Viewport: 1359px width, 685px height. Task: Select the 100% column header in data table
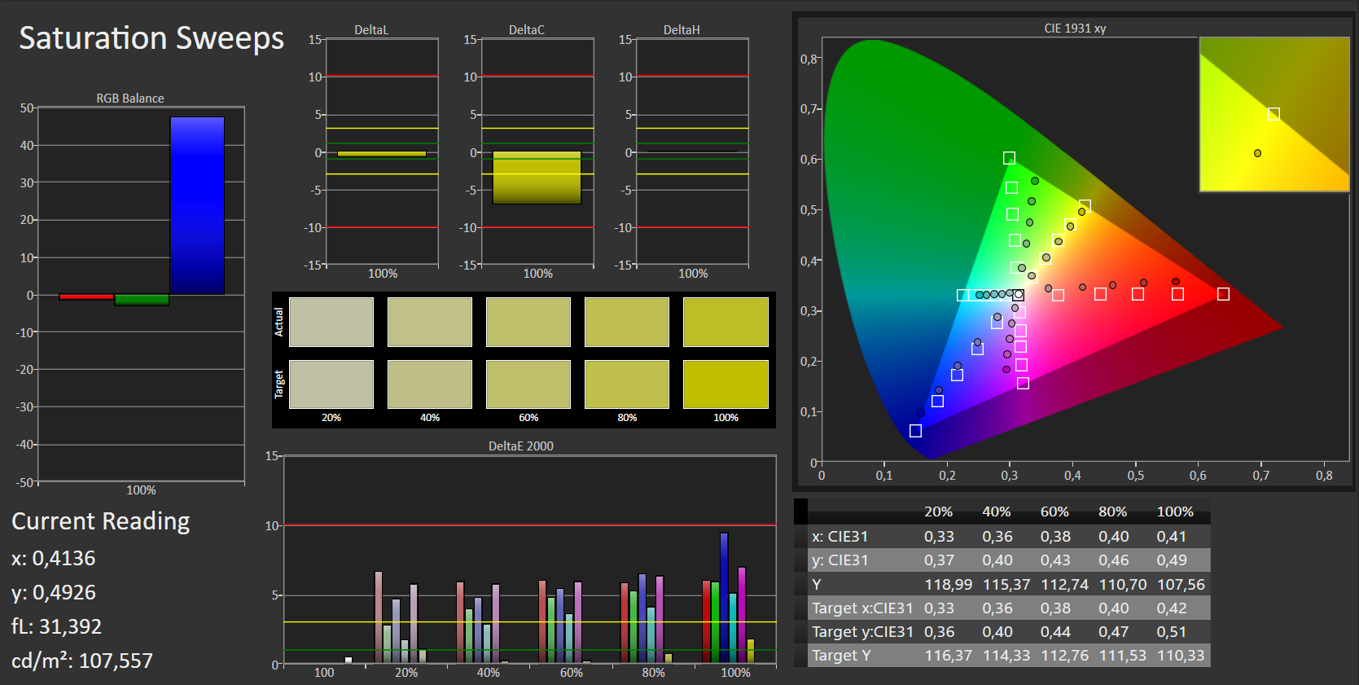[x=1175, y=512]
